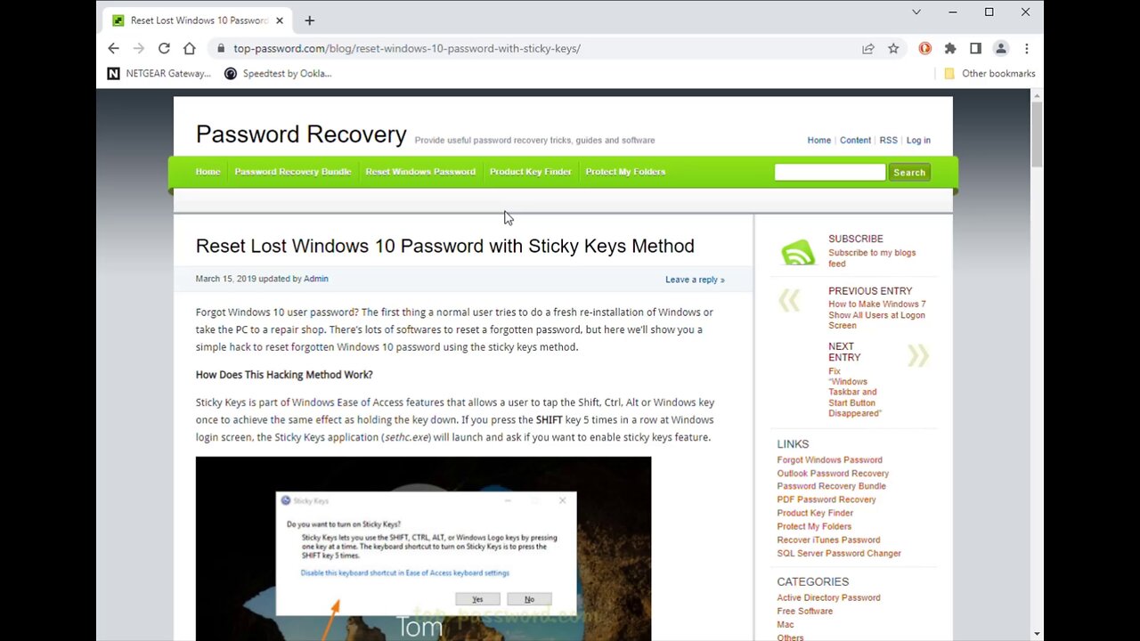Click the Sticky Keys screenshot image
The width and height of the screenshot is (1140, 641).
pos(423,548)
